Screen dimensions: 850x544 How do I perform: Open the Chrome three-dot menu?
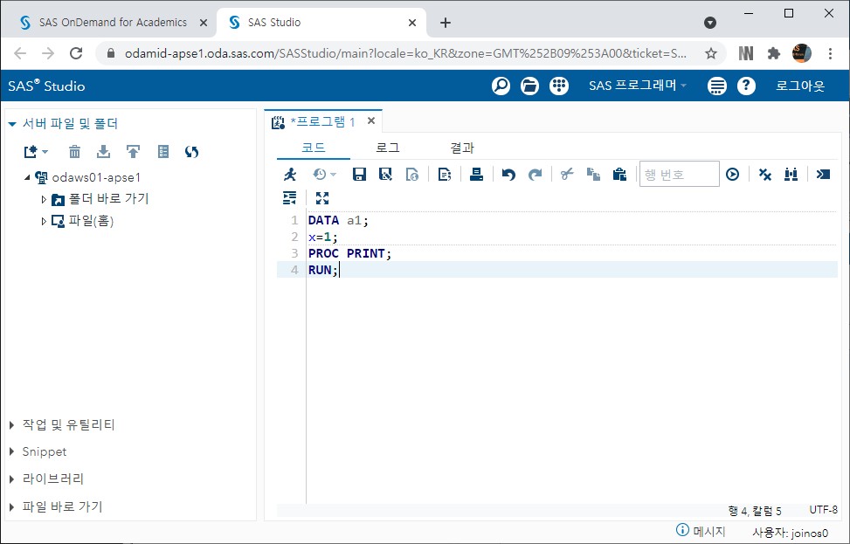[830, 53]
